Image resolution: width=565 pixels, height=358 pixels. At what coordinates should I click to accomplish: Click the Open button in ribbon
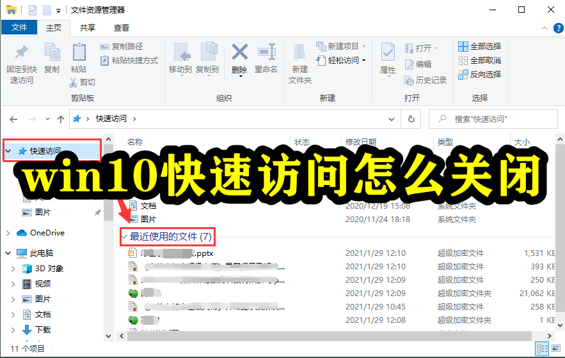[421, 48]
